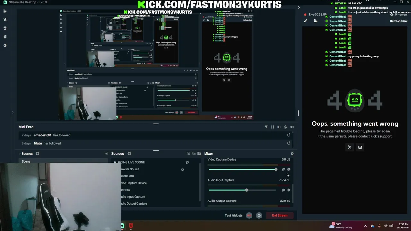Click the -22.0 dB Audio Output readout
The width and height of the screenshot is (411, 231).
(284, 201)
